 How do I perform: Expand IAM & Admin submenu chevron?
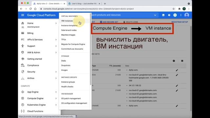[x=56, y=52]
